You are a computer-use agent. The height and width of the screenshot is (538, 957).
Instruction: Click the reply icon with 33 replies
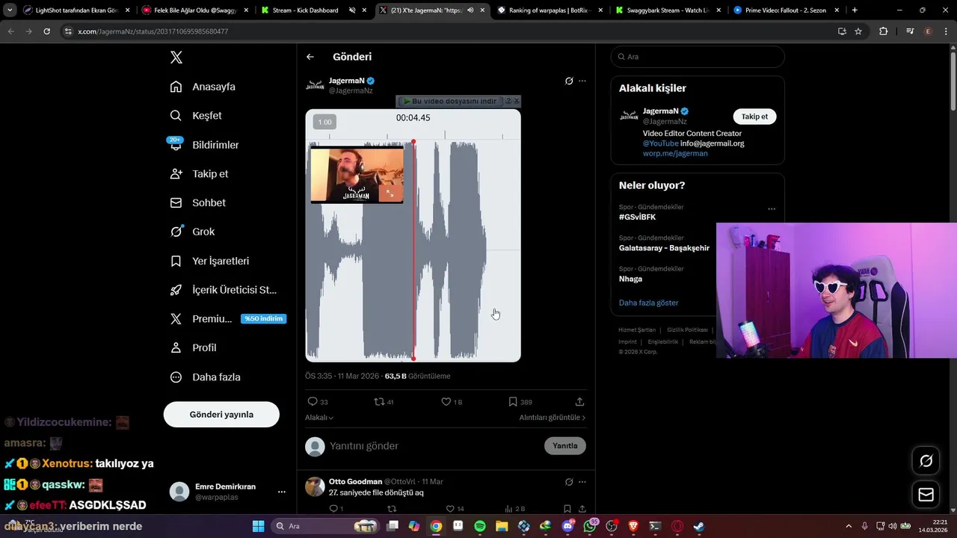(x=313, y=402)
